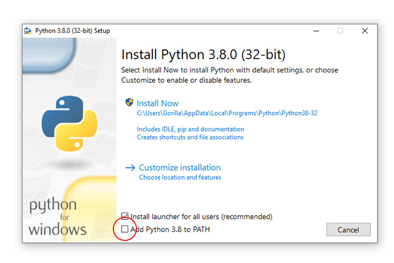Click the blue arrow next to Customize installation

[x=130, y=167]
